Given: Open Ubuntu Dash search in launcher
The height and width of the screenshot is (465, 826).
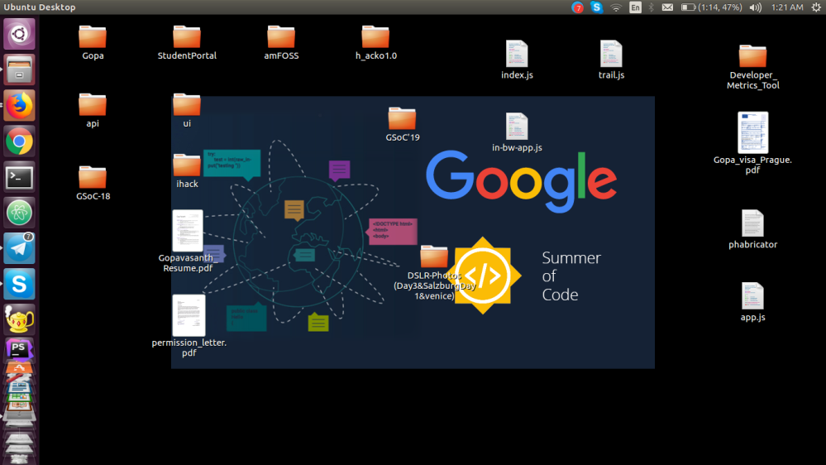Looking at the screenshot, I should pos(20,34).
